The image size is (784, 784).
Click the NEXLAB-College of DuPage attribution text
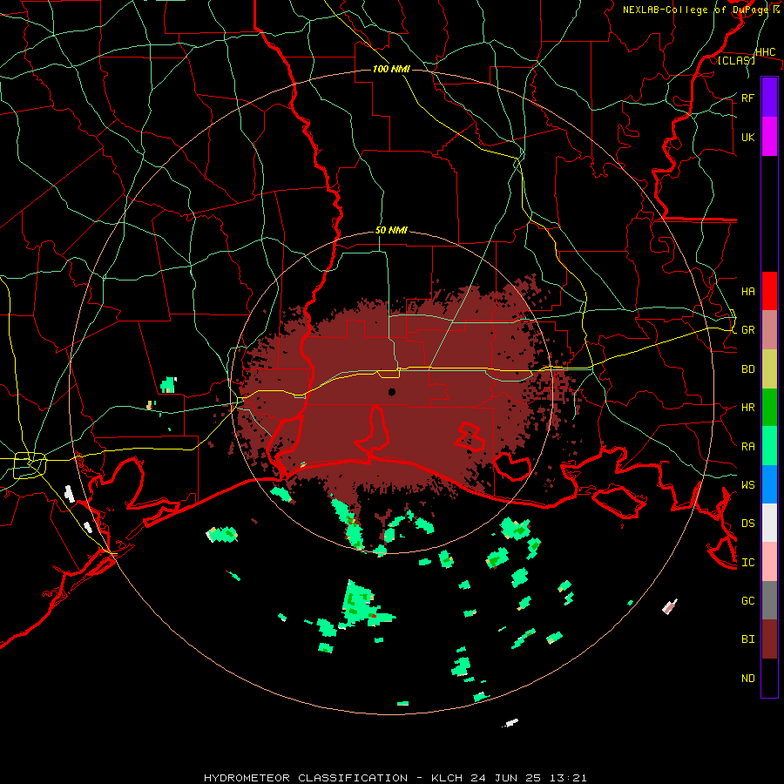[x=700, y=10]
